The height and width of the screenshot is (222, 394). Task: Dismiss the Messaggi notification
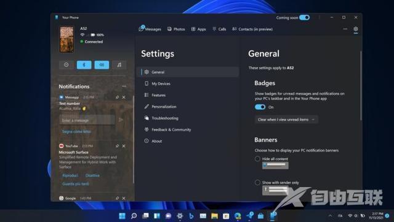(x=124, y=97)
